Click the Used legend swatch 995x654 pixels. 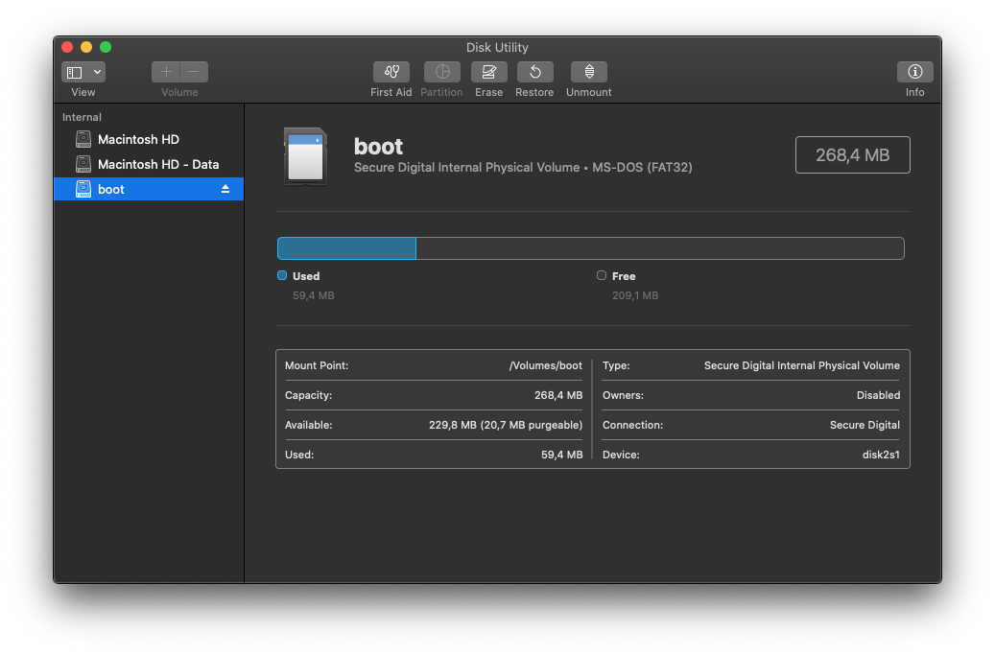pos(282,275)
